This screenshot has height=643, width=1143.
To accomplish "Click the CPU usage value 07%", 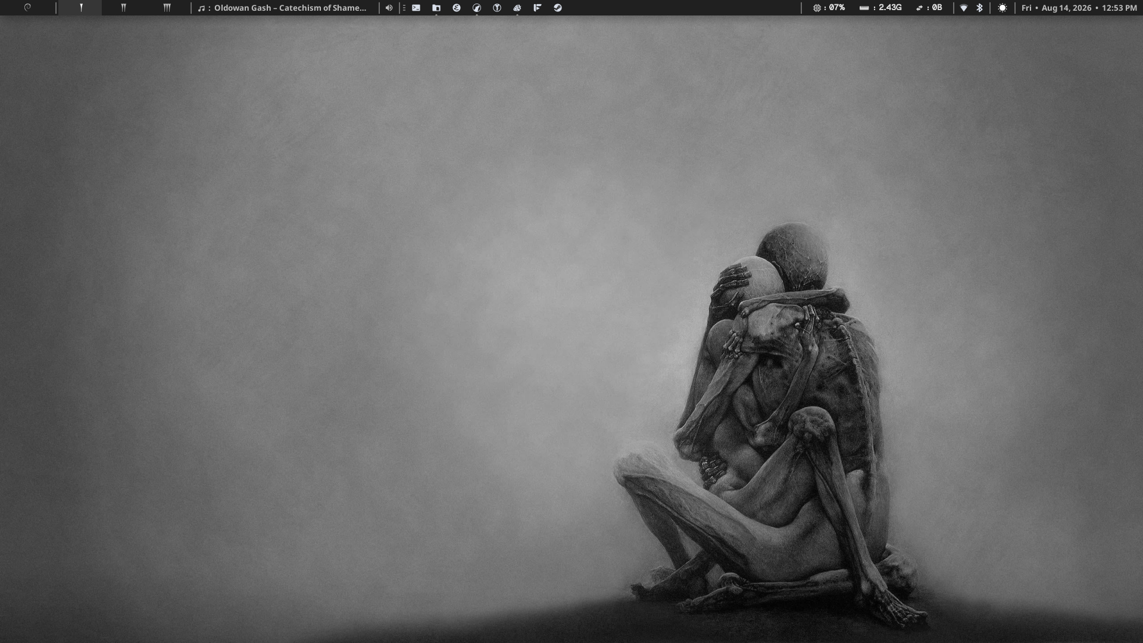I will click(x=837, y=8).
